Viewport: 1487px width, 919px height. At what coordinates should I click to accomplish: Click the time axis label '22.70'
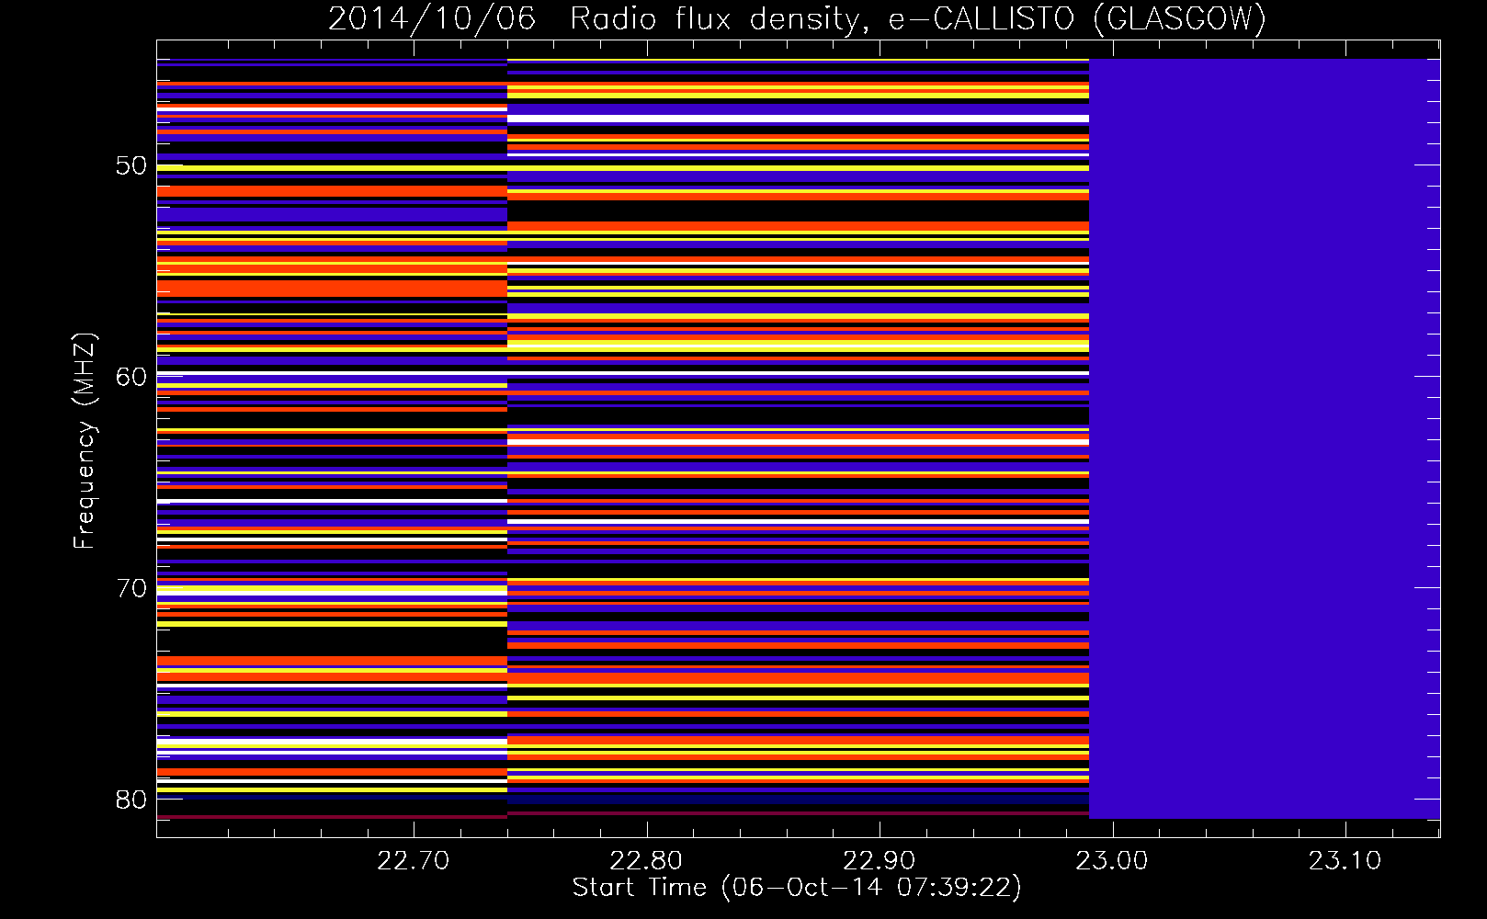414,861
